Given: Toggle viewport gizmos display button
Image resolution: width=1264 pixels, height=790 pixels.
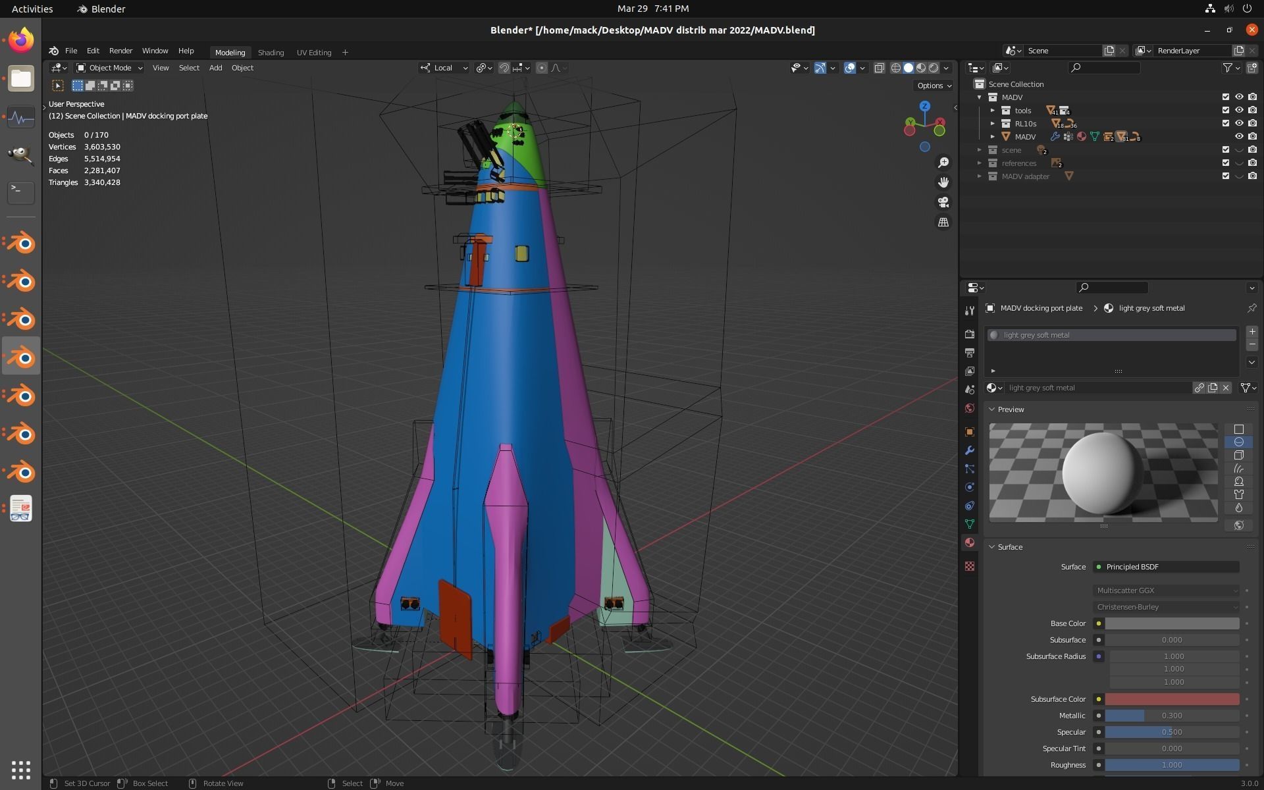Looking at the screenshot, I should pyautogui.click(x=820, y=68).
